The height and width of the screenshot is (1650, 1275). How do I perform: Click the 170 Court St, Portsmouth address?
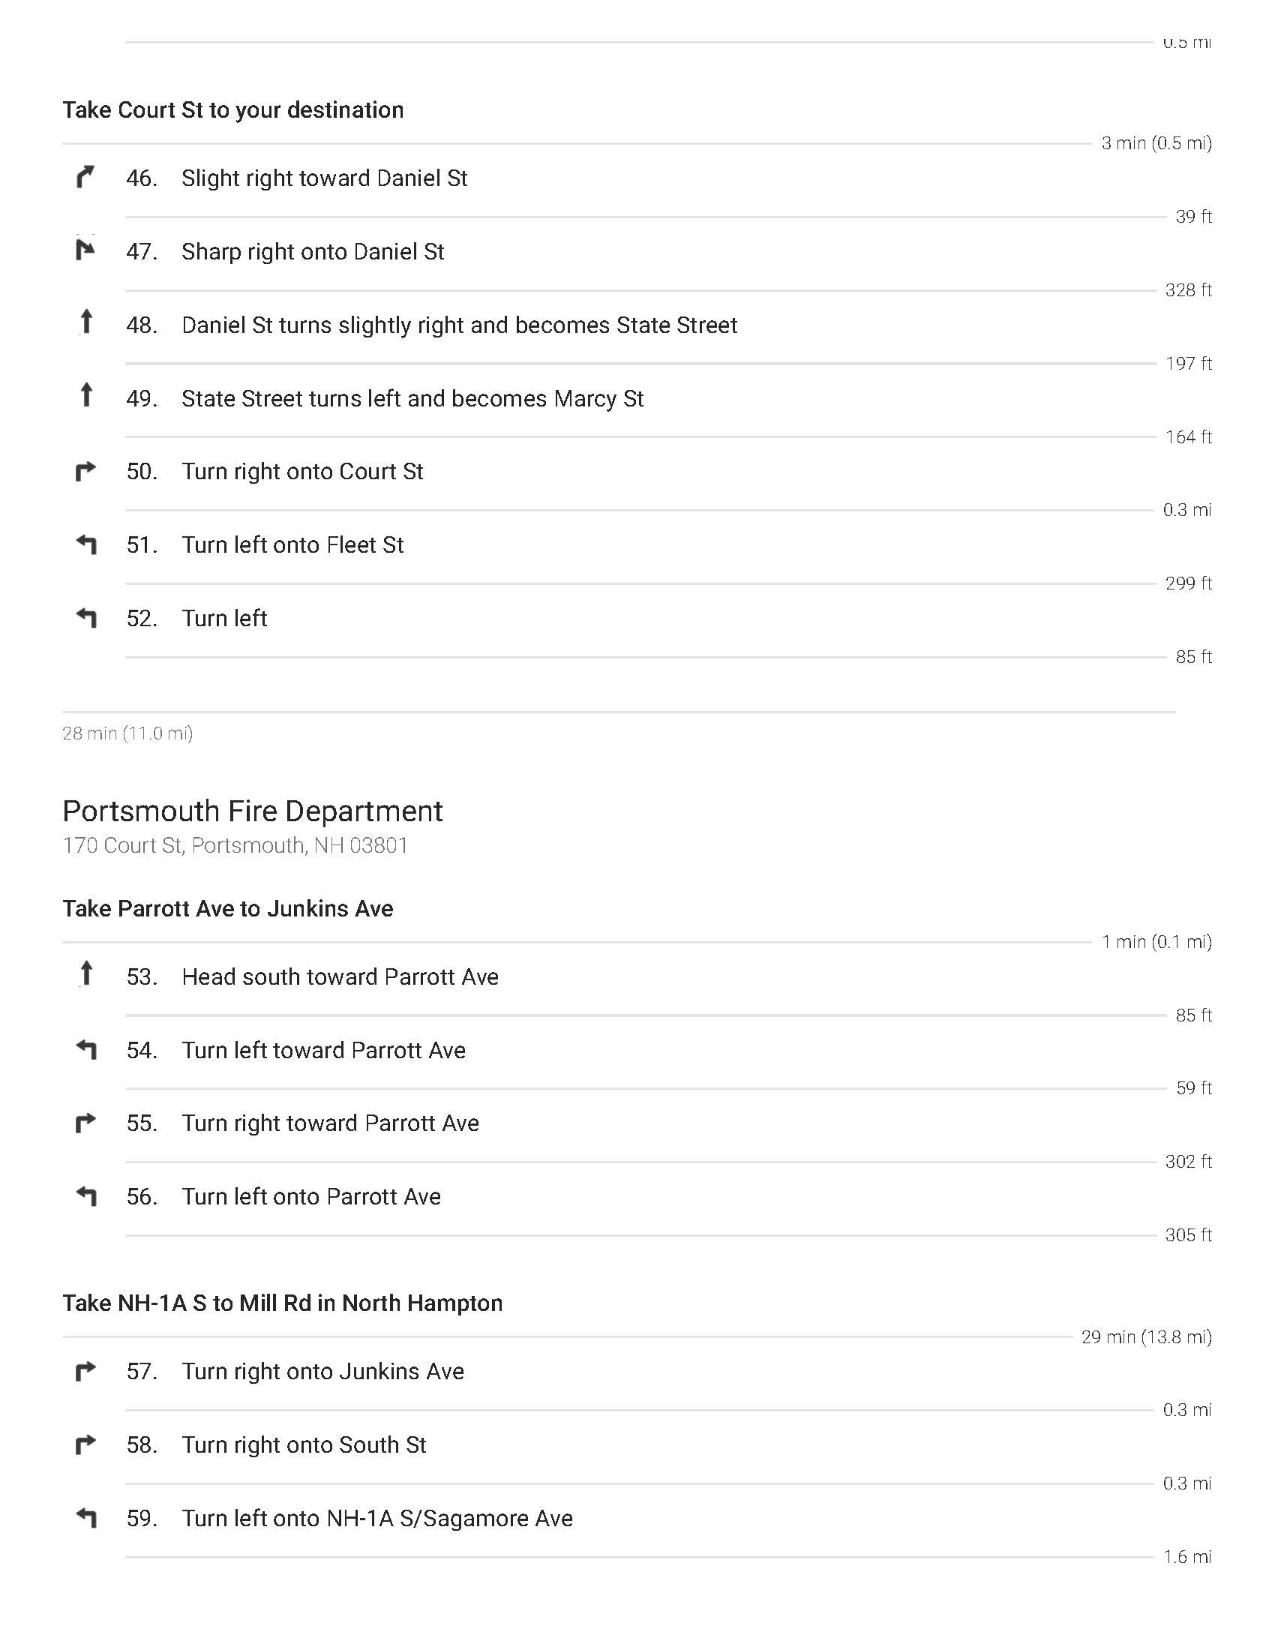pos(235,845)
